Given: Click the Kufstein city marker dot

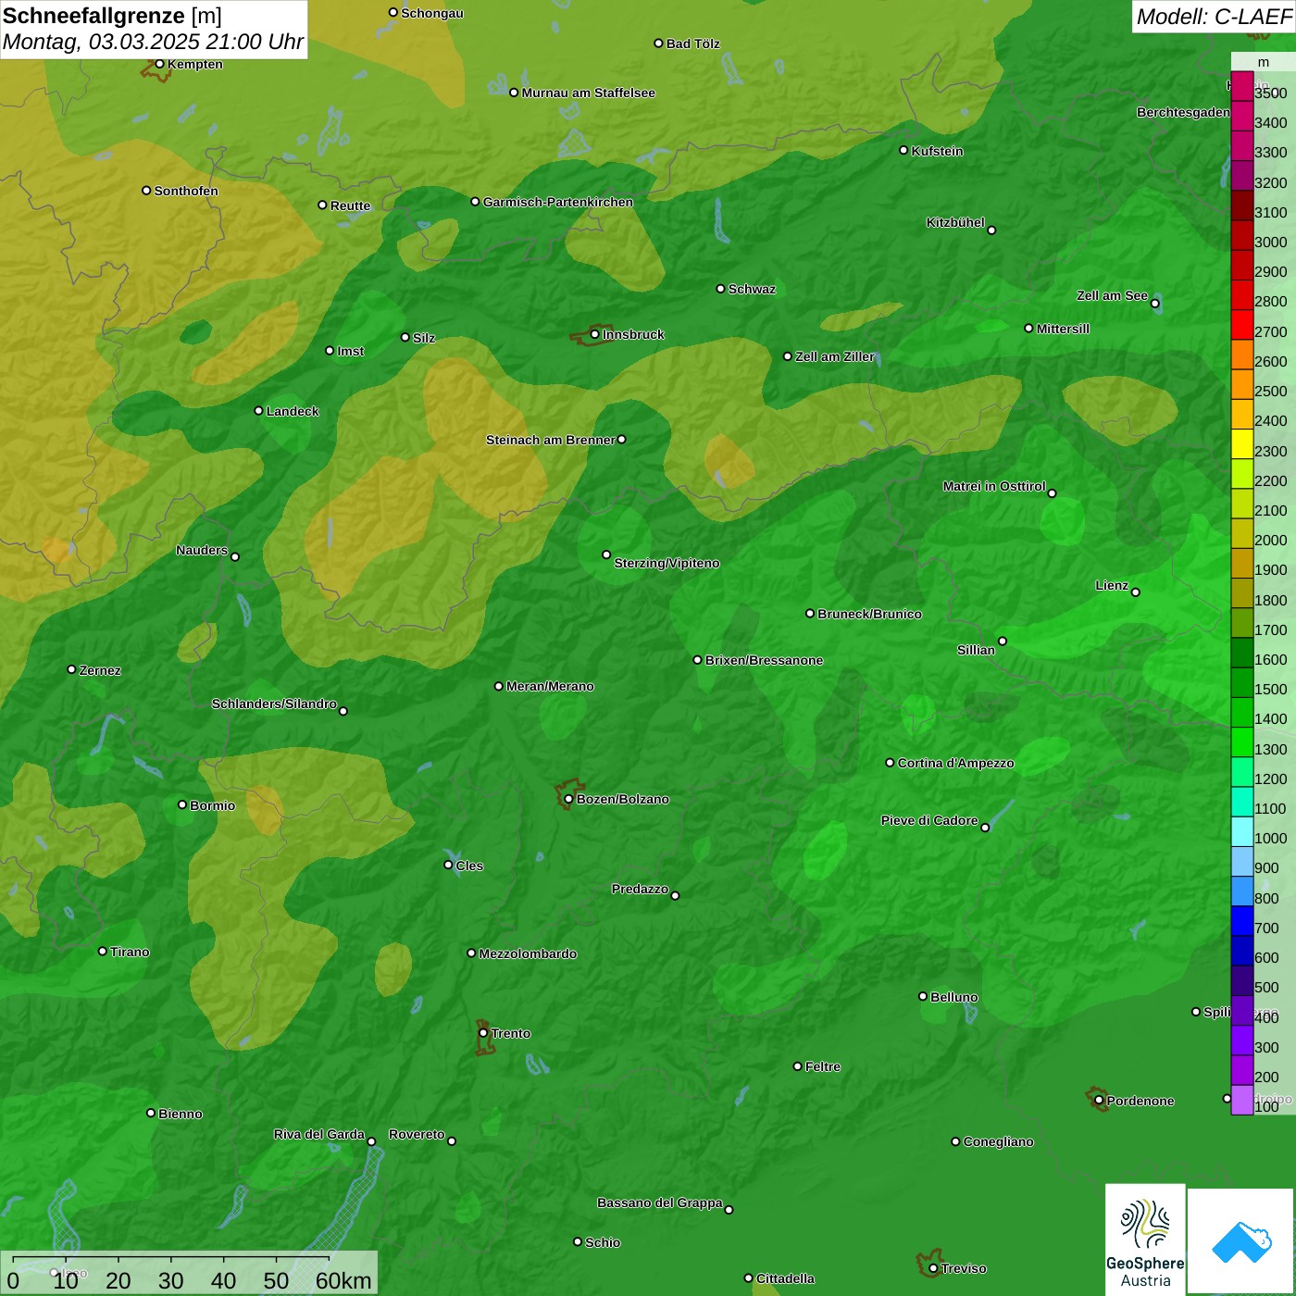Looking at the screenshot, I should pos(903,150).
